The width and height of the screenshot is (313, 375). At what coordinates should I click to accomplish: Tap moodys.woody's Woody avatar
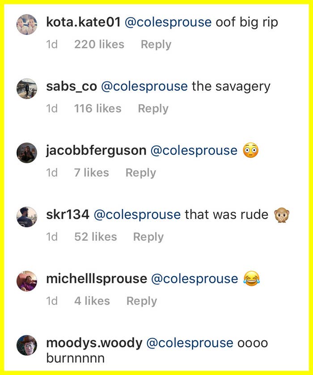point(26,345)
